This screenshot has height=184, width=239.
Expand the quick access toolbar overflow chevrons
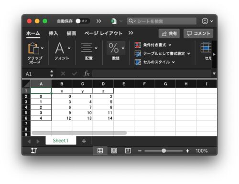coord(98,21)
